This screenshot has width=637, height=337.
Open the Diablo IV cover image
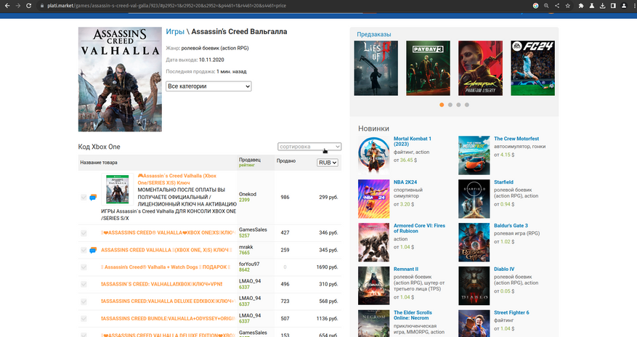point(474,286)
